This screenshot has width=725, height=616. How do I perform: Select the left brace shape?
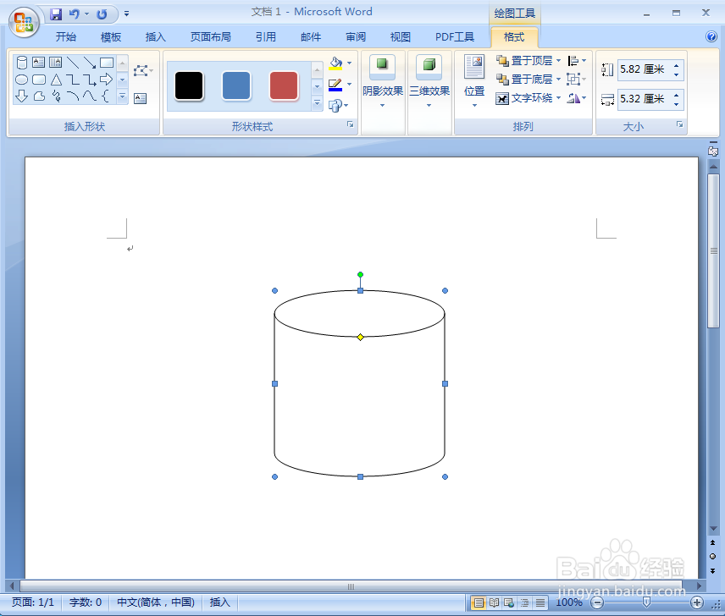[105, 96]
